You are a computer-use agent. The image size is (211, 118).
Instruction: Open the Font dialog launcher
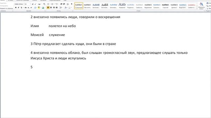45,11
